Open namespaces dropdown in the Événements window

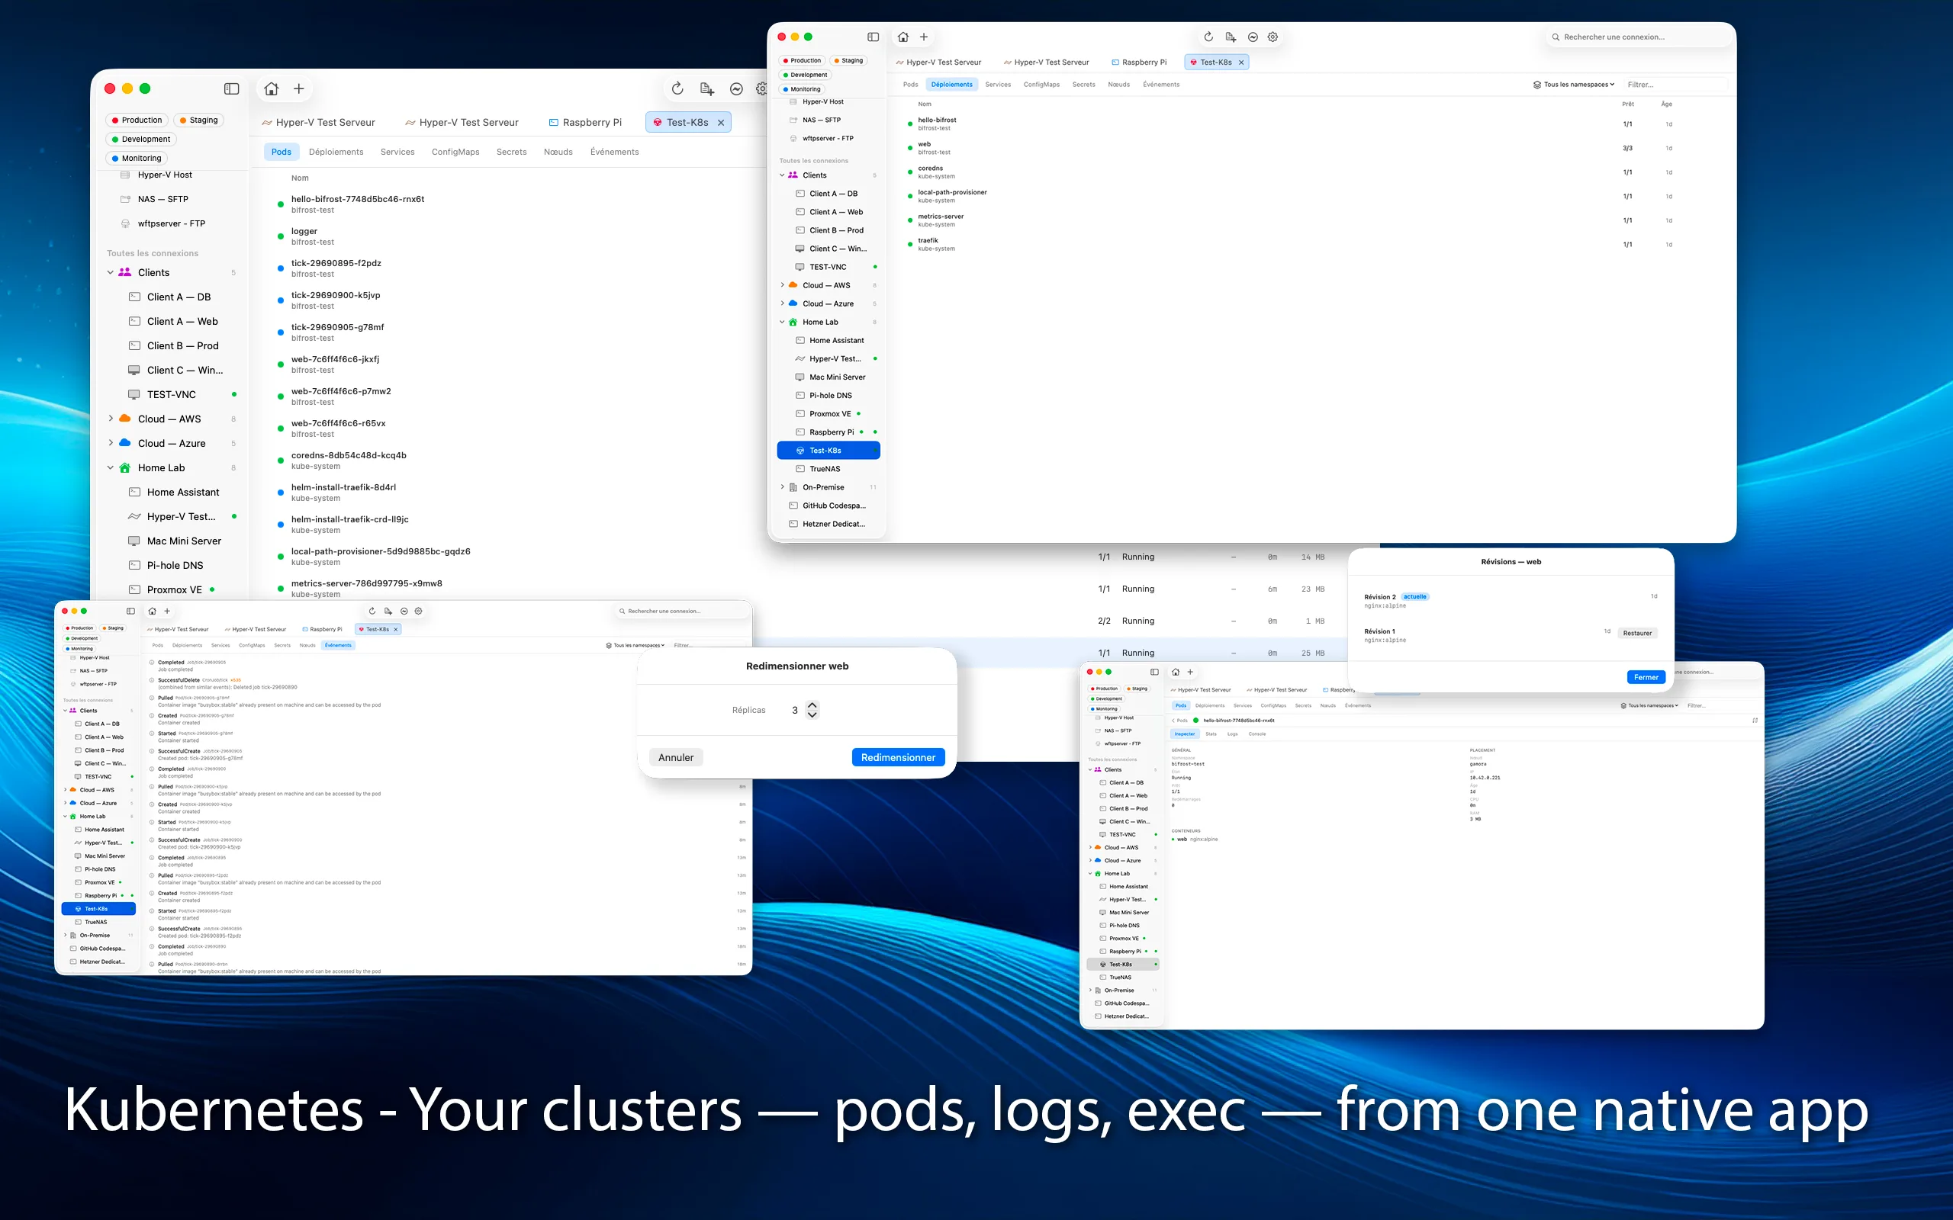coord(635,646)
